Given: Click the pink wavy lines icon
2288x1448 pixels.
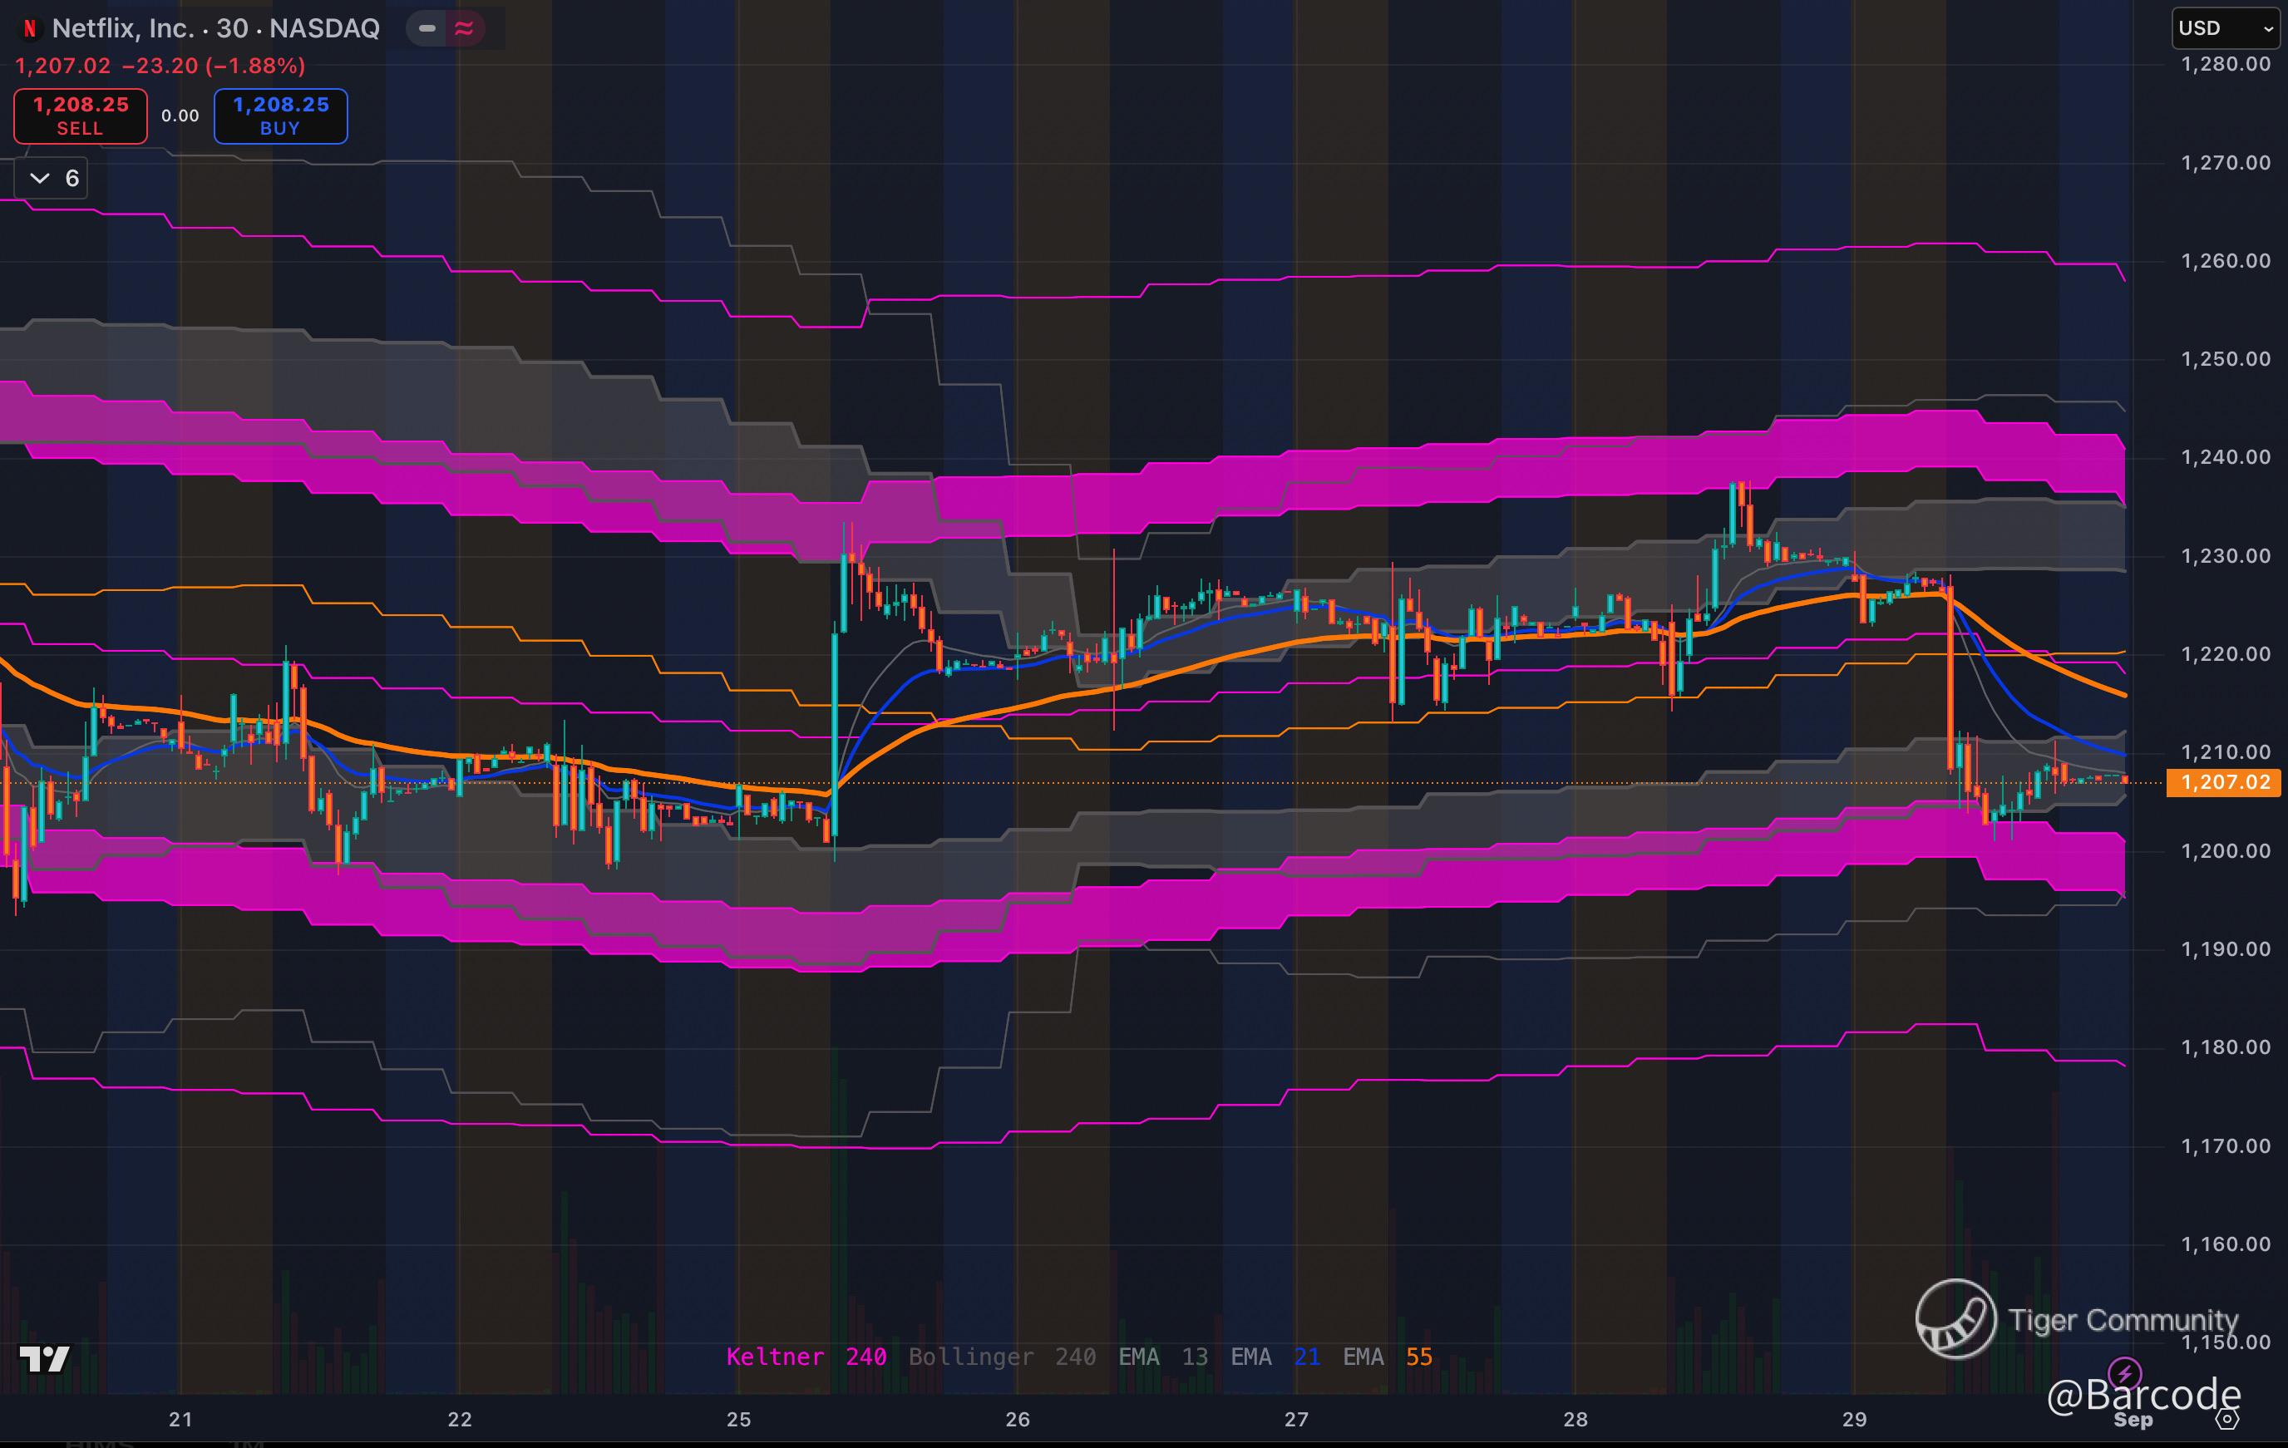Looking at the screenshot, I should click(x=464, y=28).
